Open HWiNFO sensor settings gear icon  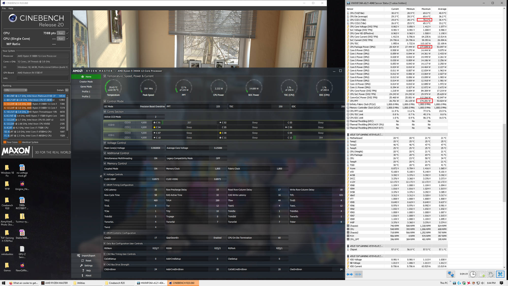tap(491, 274)
